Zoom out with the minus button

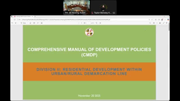(x=78, y=23)
